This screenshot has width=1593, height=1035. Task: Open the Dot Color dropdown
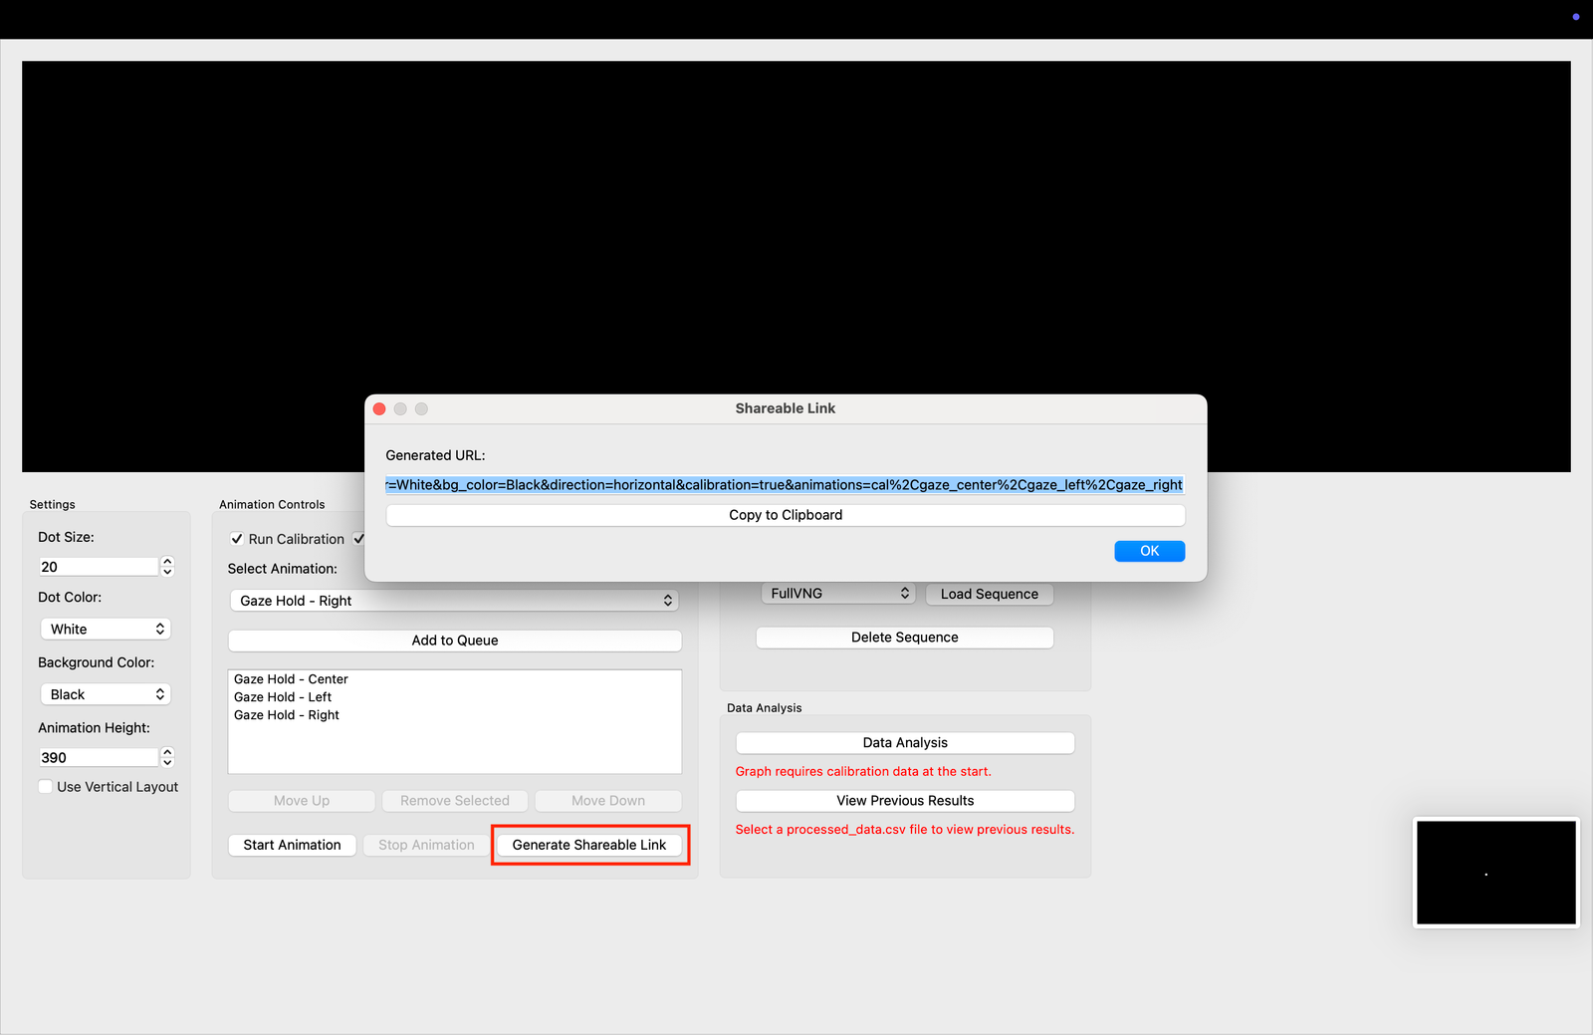106,630
